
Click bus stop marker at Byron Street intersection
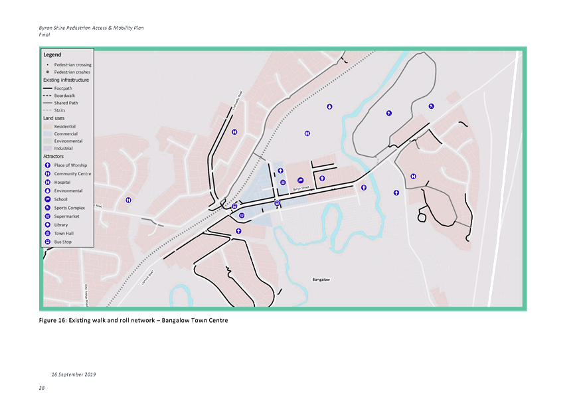click(277, 203)
